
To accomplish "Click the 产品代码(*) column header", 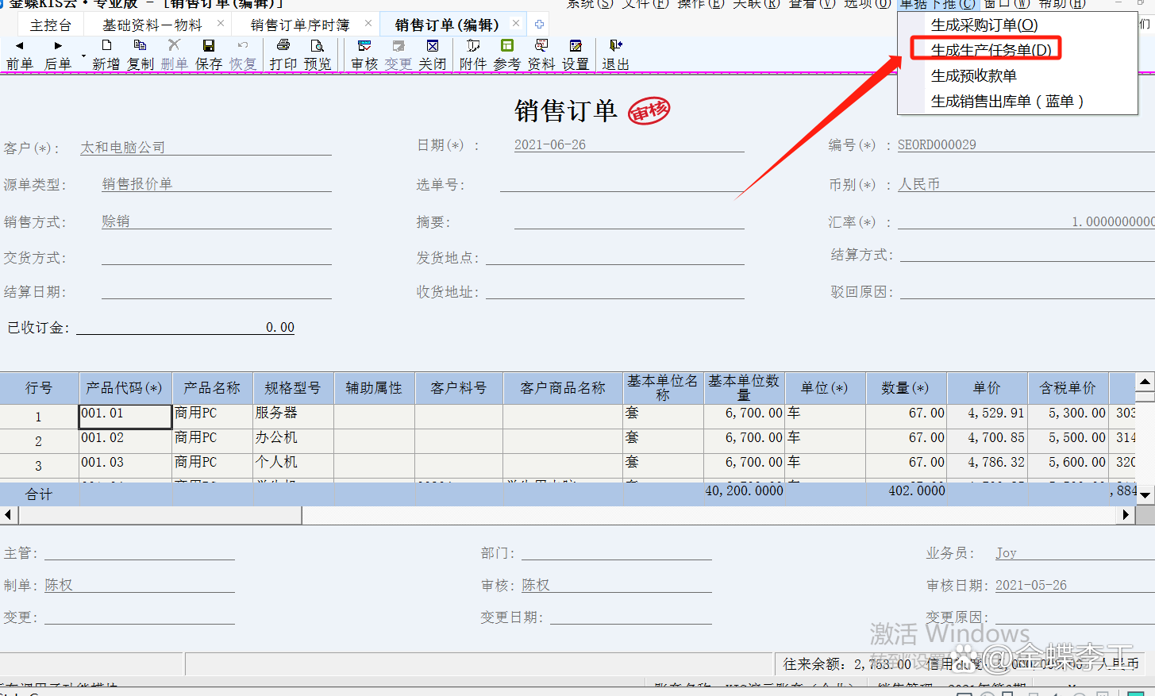I will point(125,388).
